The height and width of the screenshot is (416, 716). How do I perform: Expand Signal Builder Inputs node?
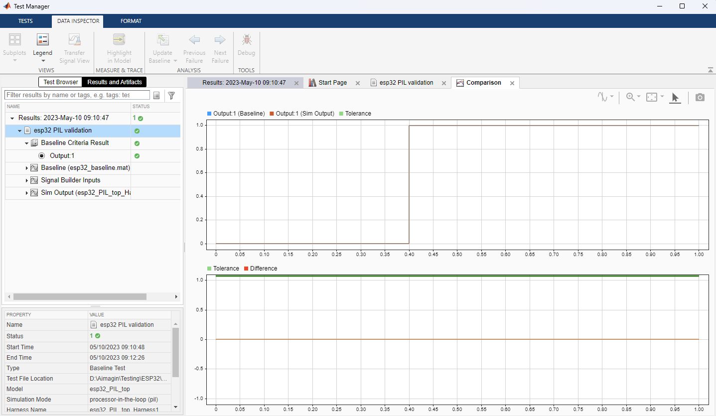[x=27, y=180]
